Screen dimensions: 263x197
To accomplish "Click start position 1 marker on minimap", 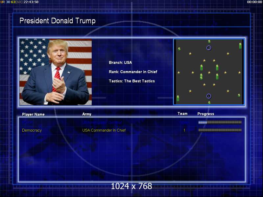I will [209, 96].
